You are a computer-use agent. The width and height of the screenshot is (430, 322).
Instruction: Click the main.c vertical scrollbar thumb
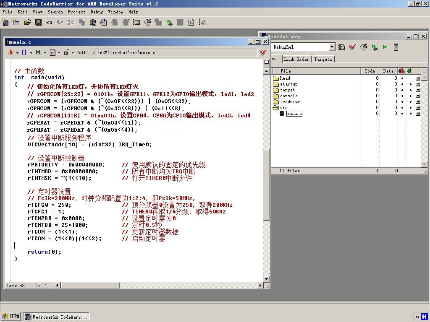266,185
